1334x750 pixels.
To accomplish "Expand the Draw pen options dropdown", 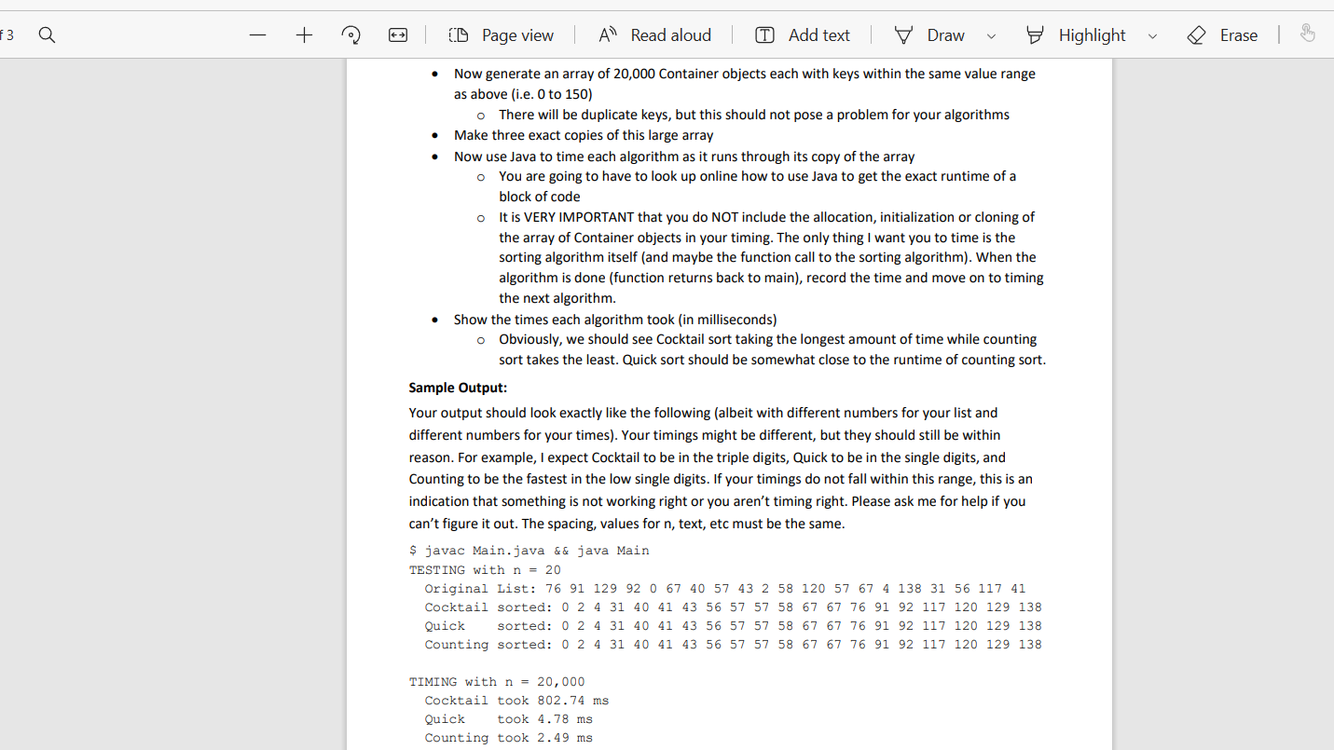I will tap(990, 36).
